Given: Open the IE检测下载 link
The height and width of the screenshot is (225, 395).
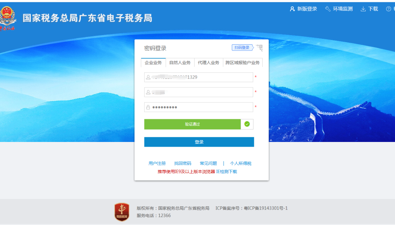Looking at the screenshot, I should coord(227,172).
